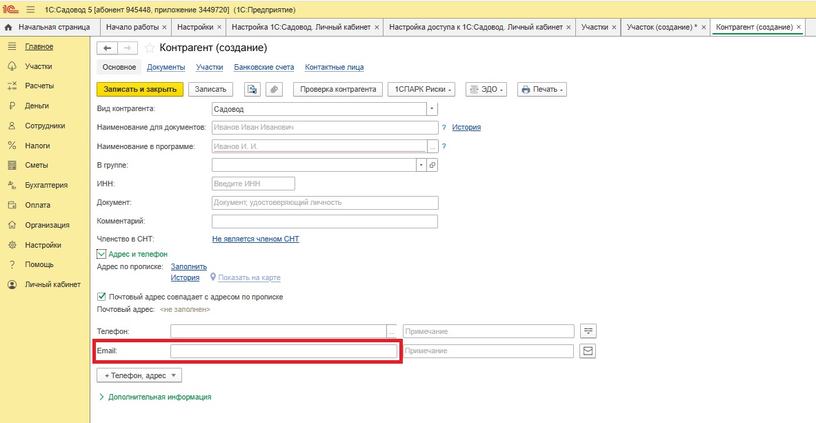Switch to the Начало работы tab
The image size is (816, 423).
[x=131, y=27]
